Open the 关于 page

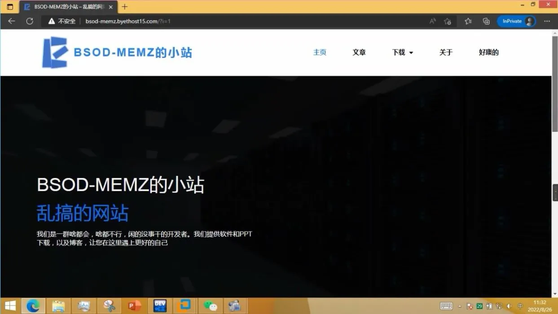(446, 52)
